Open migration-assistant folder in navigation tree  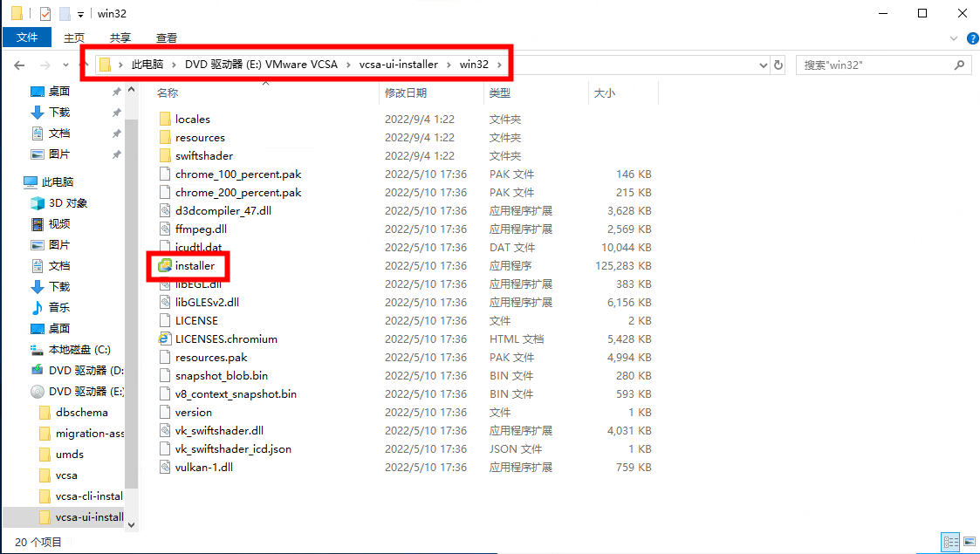(x=81, y=434)
